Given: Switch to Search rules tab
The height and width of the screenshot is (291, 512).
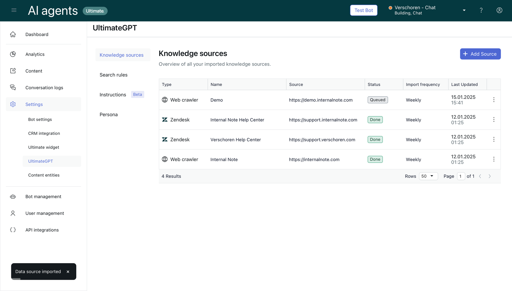Looking at the screenshot, I should tap(113, 75).
